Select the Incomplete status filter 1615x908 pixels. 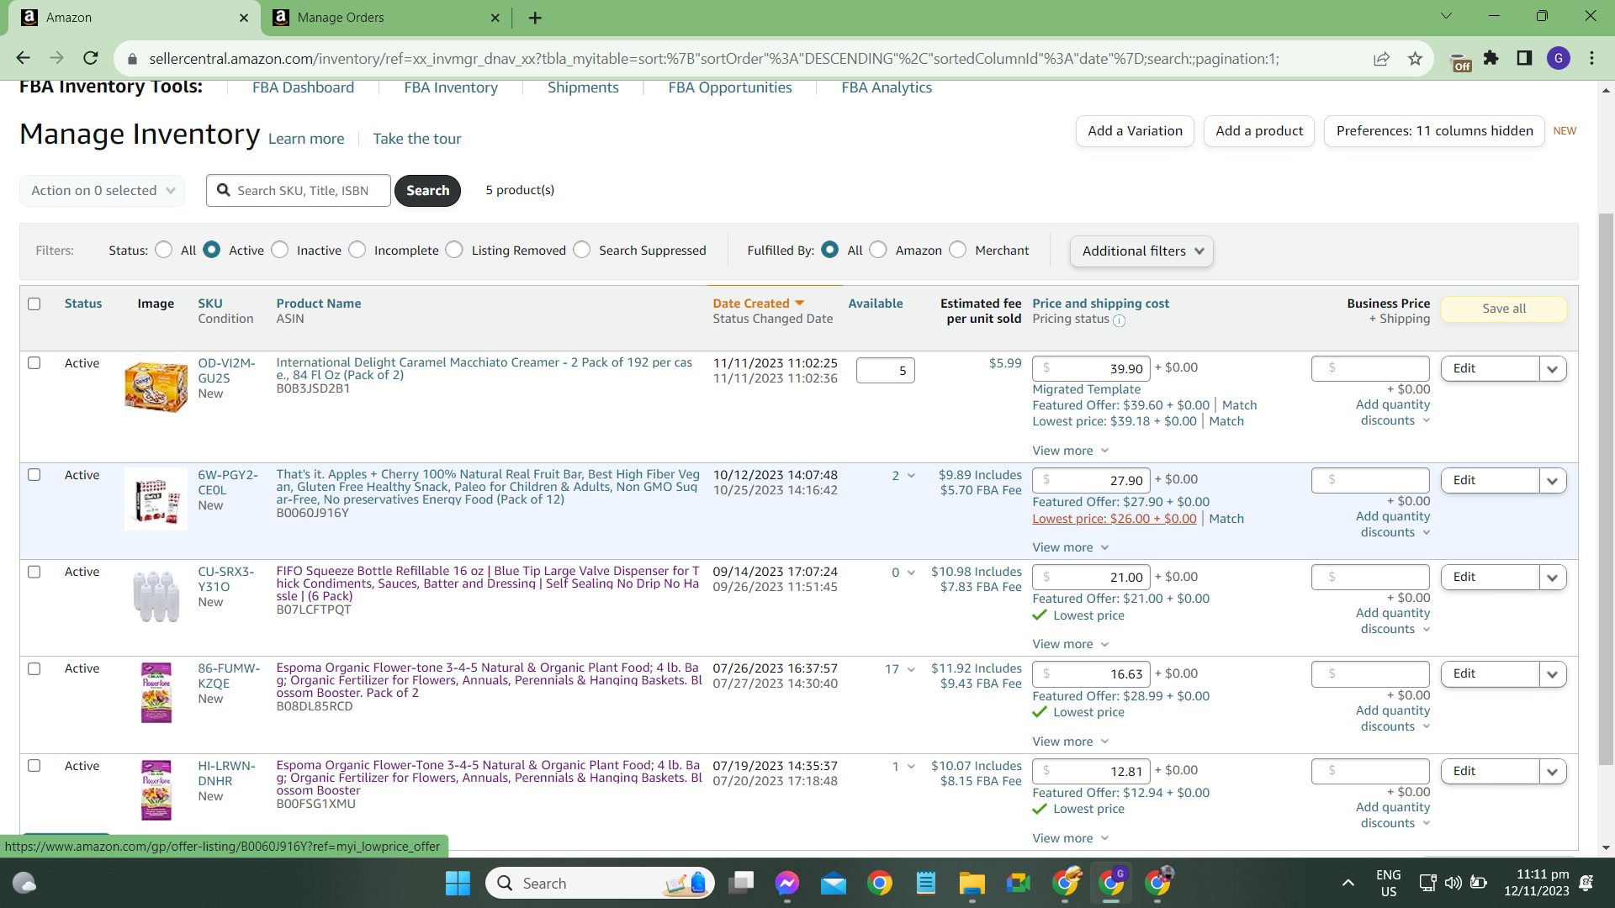357,250
